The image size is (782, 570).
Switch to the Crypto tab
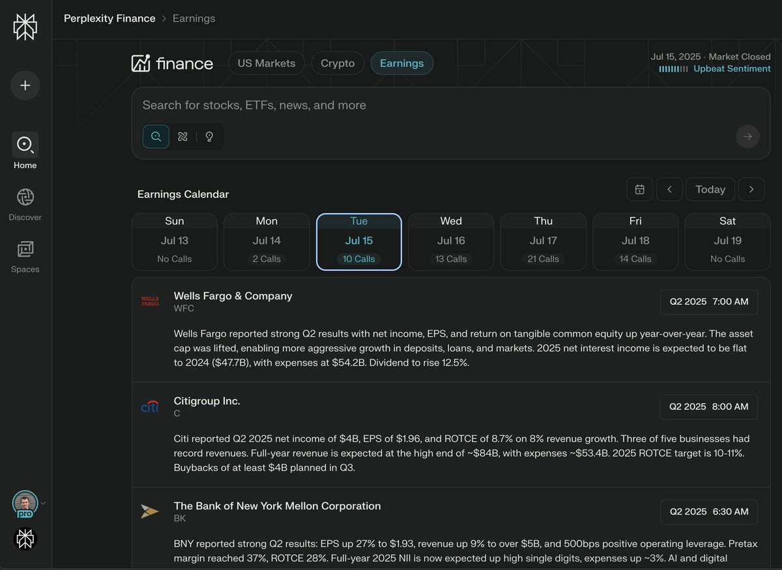338,63
